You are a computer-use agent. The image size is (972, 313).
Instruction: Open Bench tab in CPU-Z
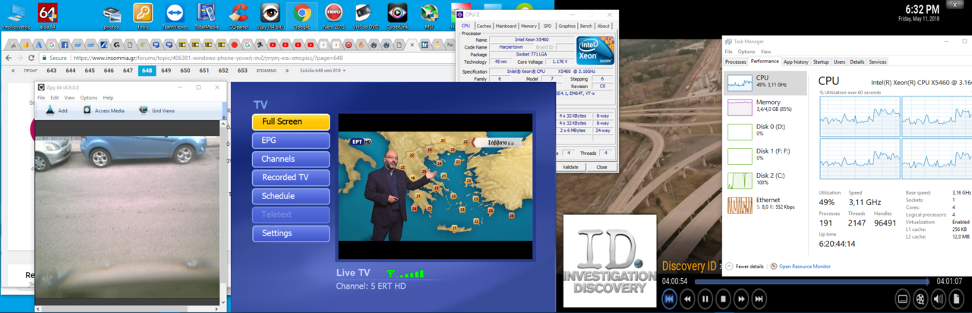[587, 26]
